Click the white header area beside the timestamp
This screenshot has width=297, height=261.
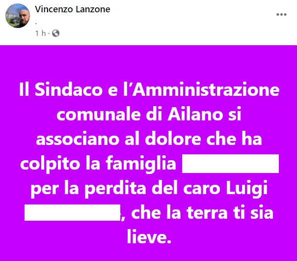[x=167, y=33]
